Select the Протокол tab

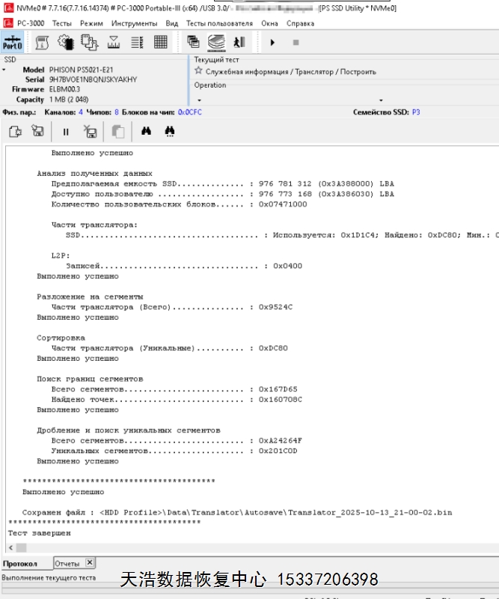[x=20, y=563]
